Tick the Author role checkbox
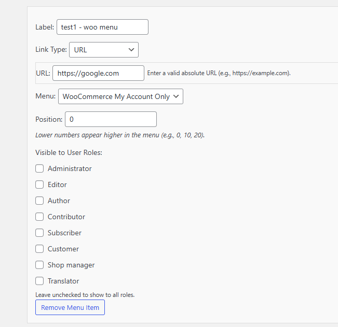338x327 pixels. tap(39, 201)
